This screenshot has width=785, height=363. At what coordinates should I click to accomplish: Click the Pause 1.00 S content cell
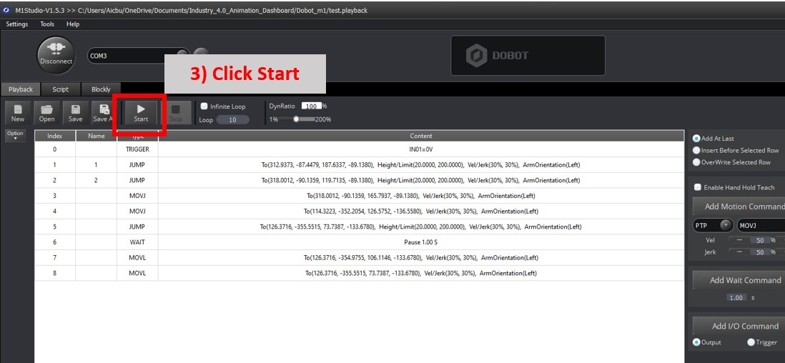pos(421,242)
